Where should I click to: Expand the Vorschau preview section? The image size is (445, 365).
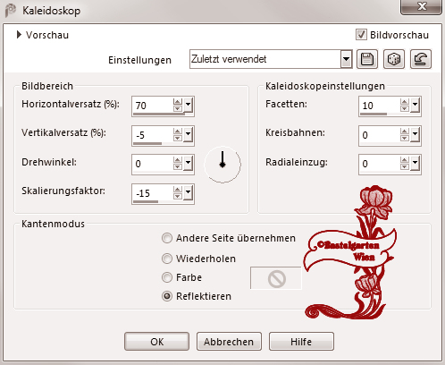(19, 35)
